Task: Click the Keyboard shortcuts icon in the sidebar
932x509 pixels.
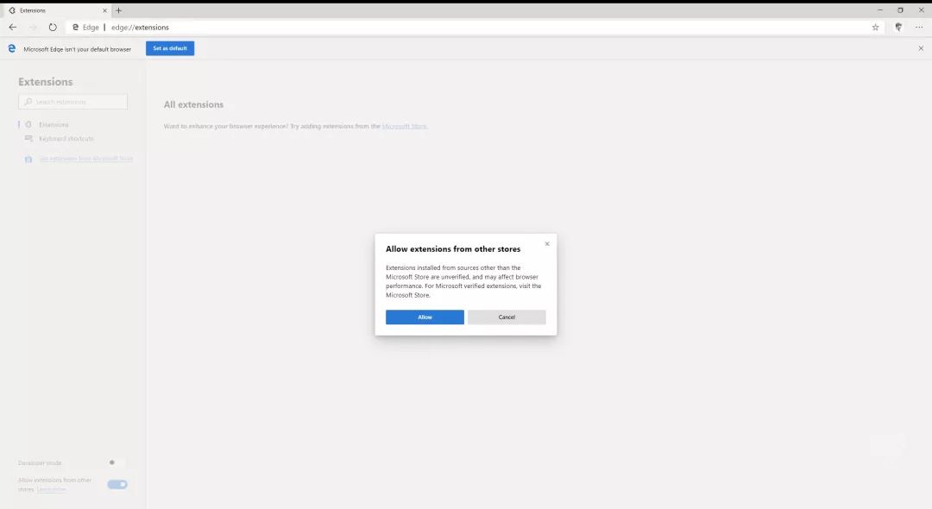Action: pyautogui.click(x=28, y=138)
